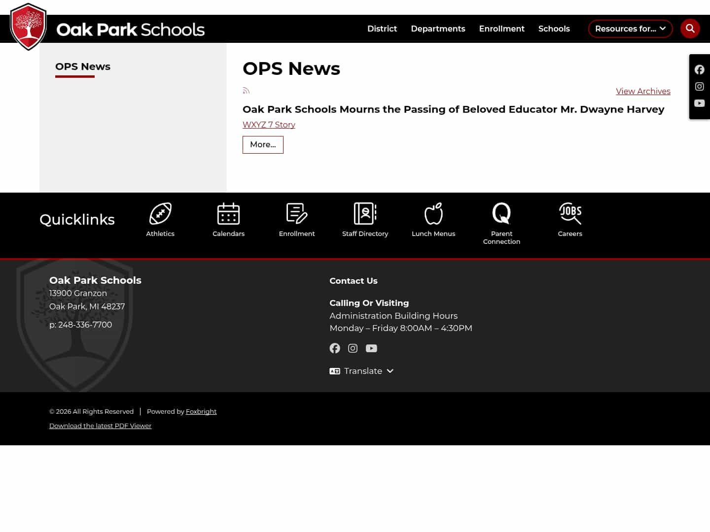
Task: Open the Enrollment form quicklink icon
Action: (297, 214)
